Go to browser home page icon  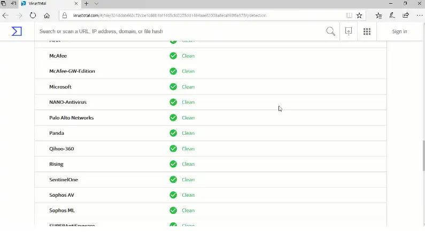point(47,16)
